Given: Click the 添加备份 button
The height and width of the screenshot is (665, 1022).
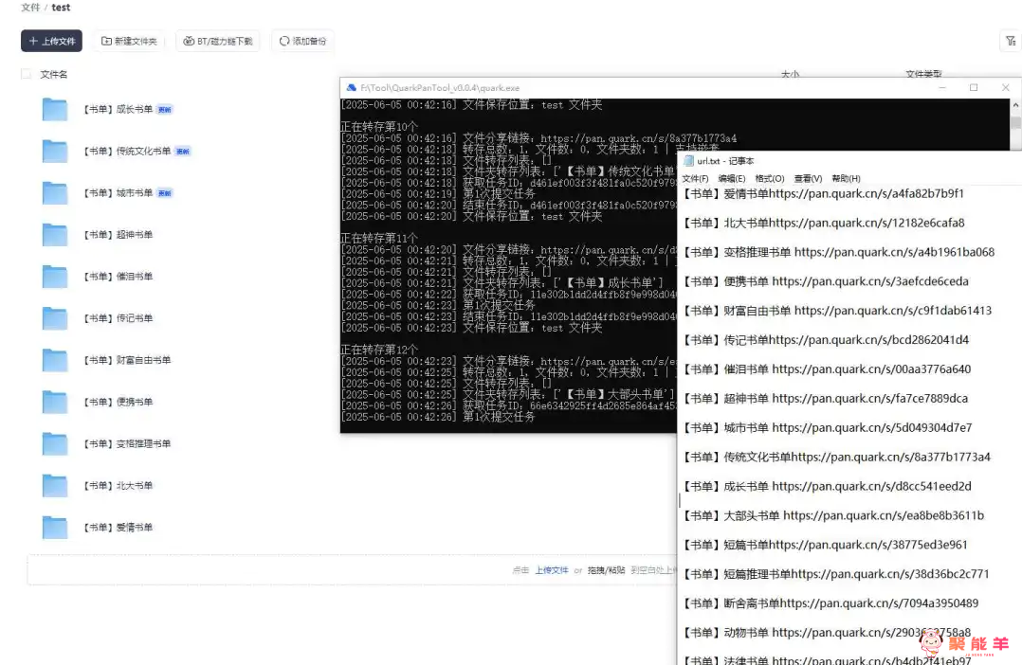Looking at the screenshot, I should point(302,41).
